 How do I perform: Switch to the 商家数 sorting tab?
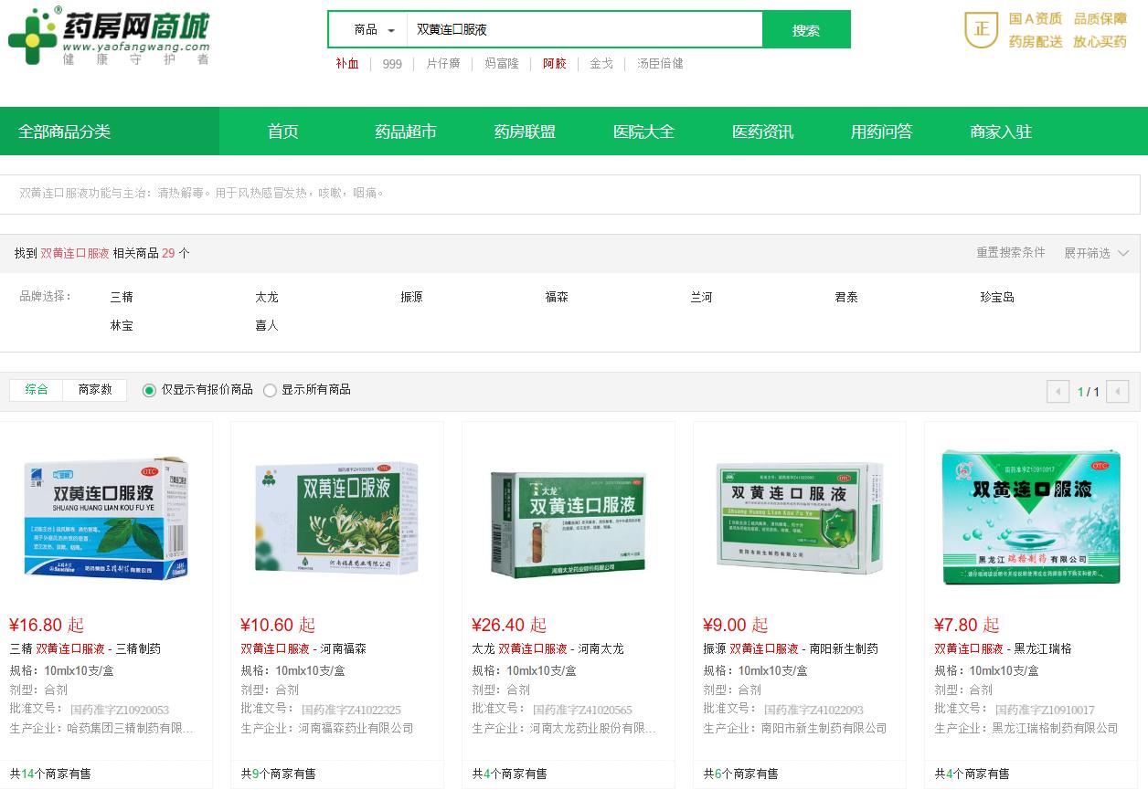pyautogui.click(x=93, y=390)
